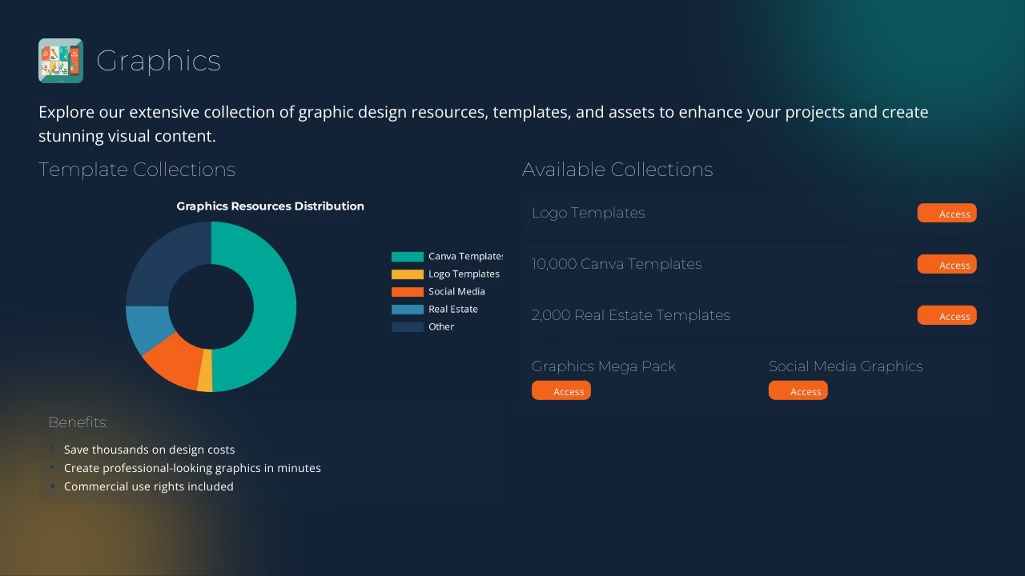The width and height of the screenshot is (1025, 576).
Task: Toggle Canva Templates teal legend swatch
Action: 407,257
